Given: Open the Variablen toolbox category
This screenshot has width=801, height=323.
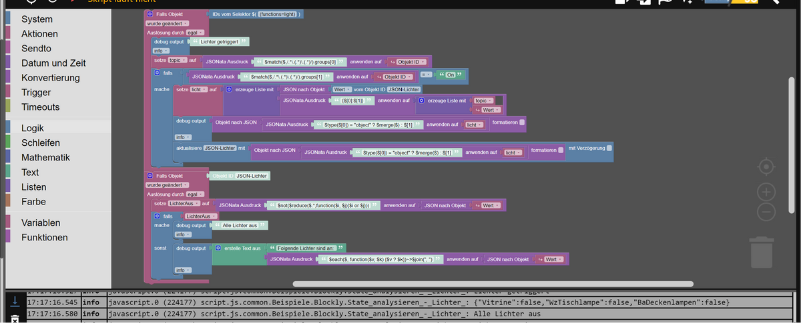Looking at the screenshot, I should (41, 223).
